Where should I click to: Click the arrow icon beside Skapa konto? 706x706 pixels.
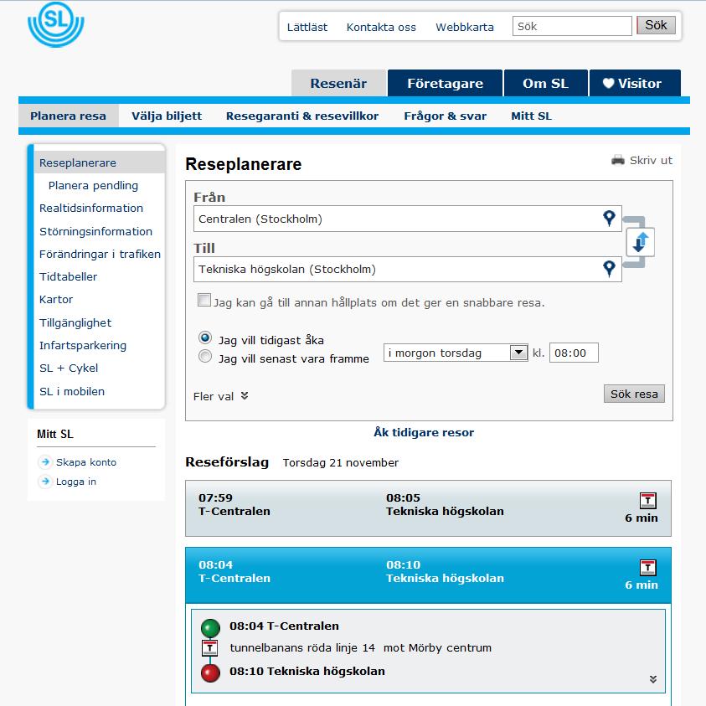click(45, 462)
